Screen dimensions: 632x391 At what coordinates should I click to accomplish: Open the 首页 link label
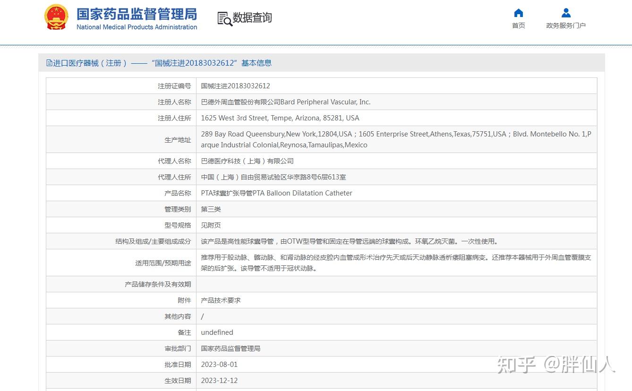[518, 25]
